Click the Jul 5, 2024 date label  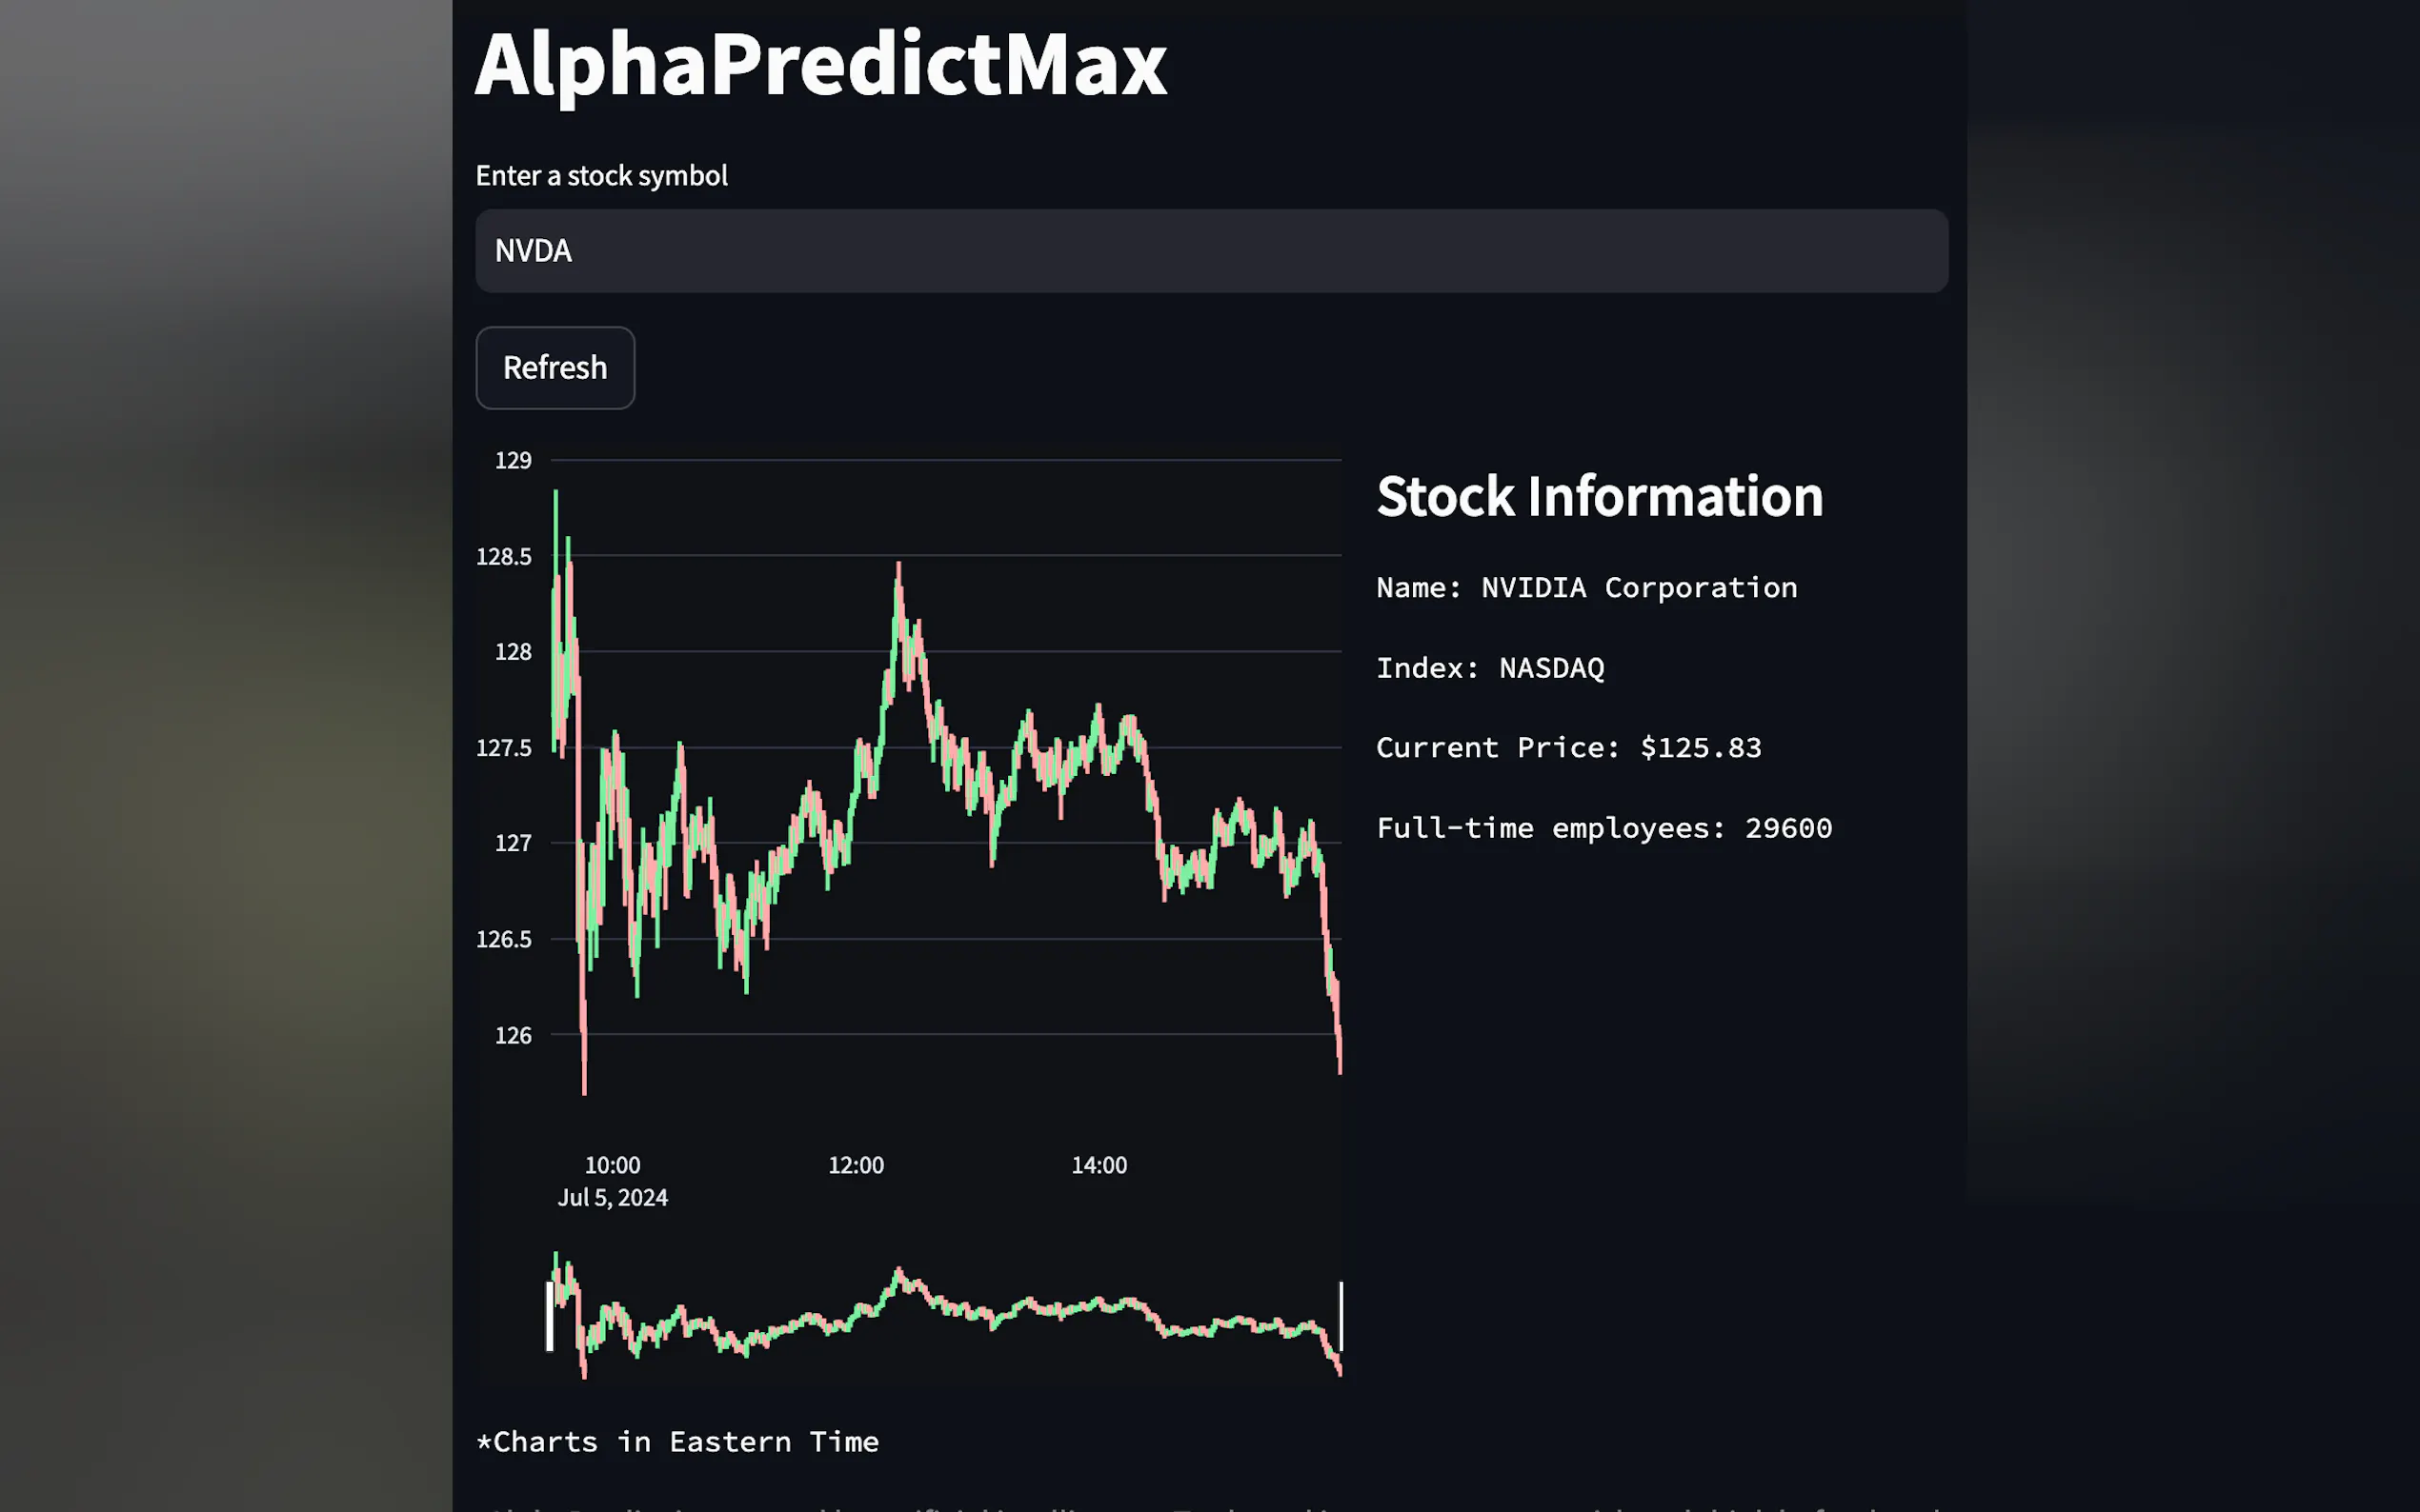[613, 1198]
